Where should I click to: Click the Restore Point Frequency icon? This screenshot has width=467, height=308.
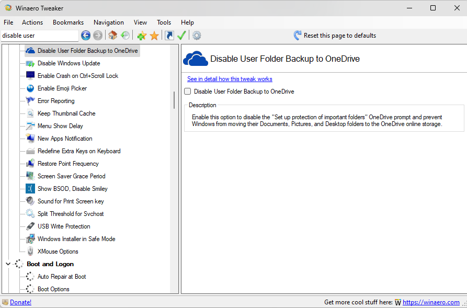pyautogui.click(x=30, y=164)
